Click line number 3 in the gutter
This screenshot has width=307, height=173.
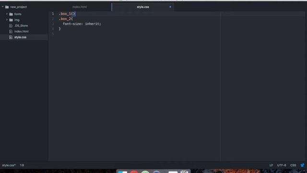tap(53, 24)
